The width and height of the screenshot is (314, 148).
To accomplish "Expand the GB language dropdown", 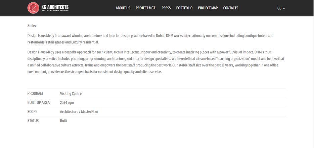I will click(281, 8).
